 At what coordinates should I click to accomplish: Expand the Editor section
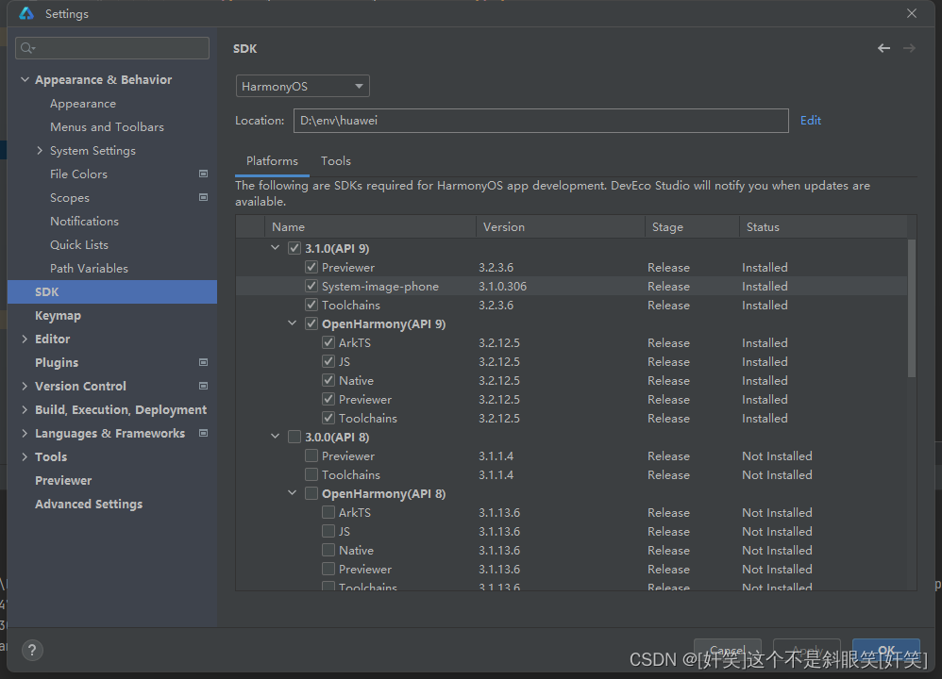pos(25,339)
